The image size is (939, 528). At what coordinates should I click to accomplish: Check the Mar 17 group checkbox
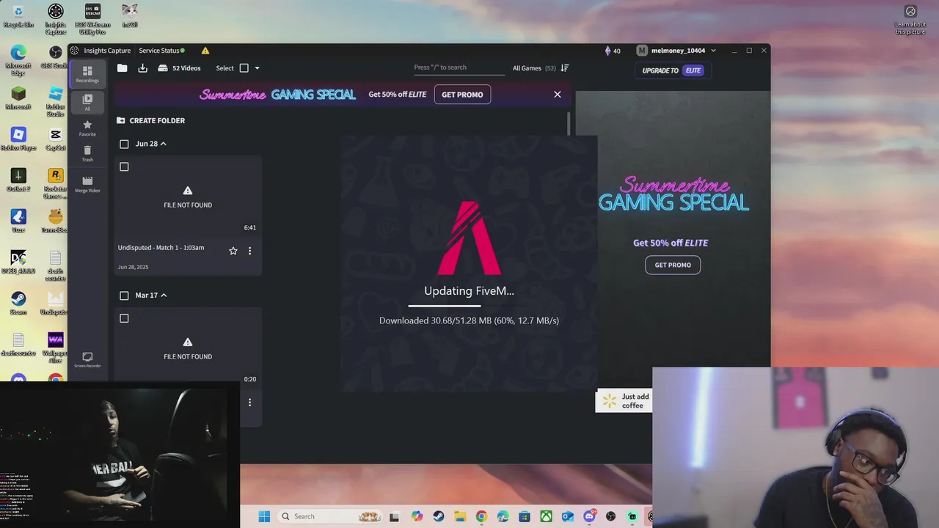[x=124, y=296]
